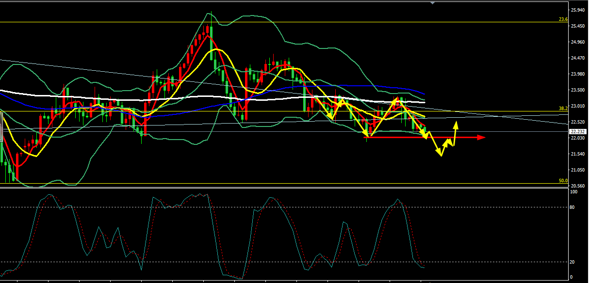The image size is (589, 283).
Task: Click the chart shift triangle marker at top
Action: click(x=433, y=2)
